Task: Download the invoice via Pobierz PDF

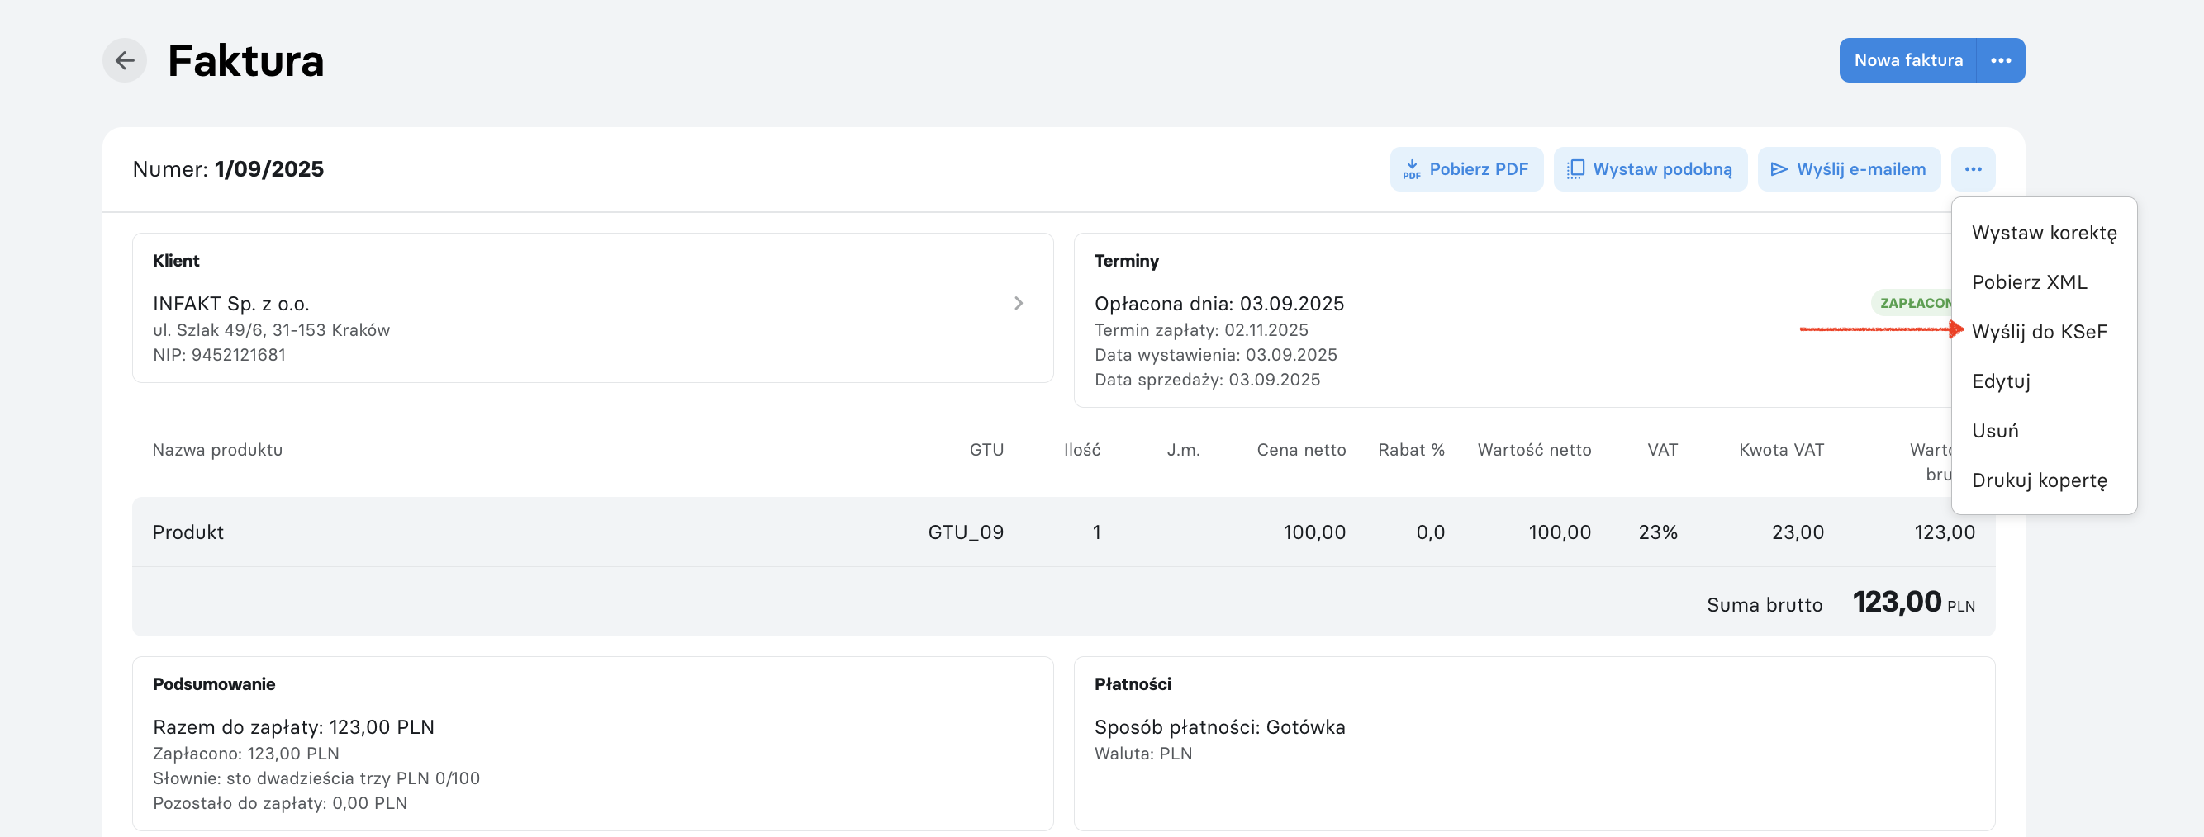Action: pyautogui.click(x=1466, y=169)
